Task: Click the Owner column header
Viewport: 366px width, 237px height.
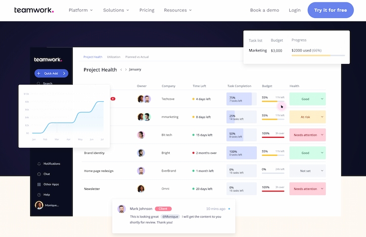Action: pyautogui.click(x=141, y=86)
